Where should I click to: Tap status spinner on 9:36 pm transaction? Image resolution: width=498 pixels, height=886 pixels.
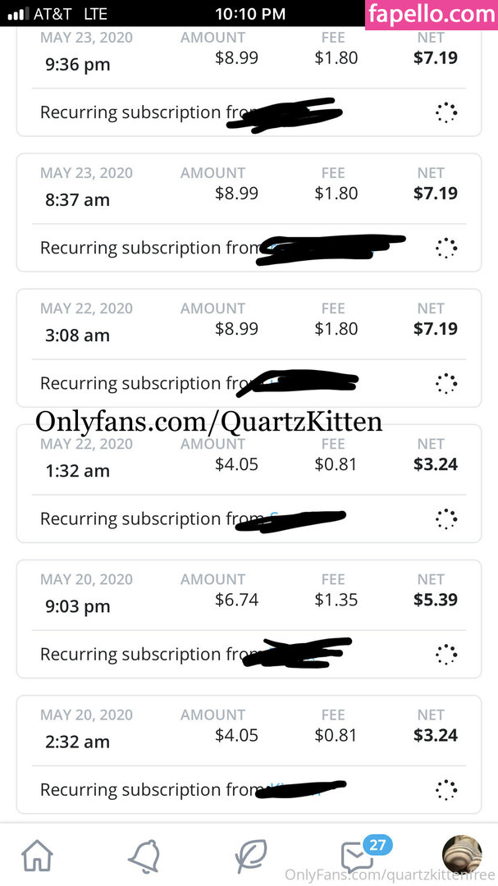point(445,113)
